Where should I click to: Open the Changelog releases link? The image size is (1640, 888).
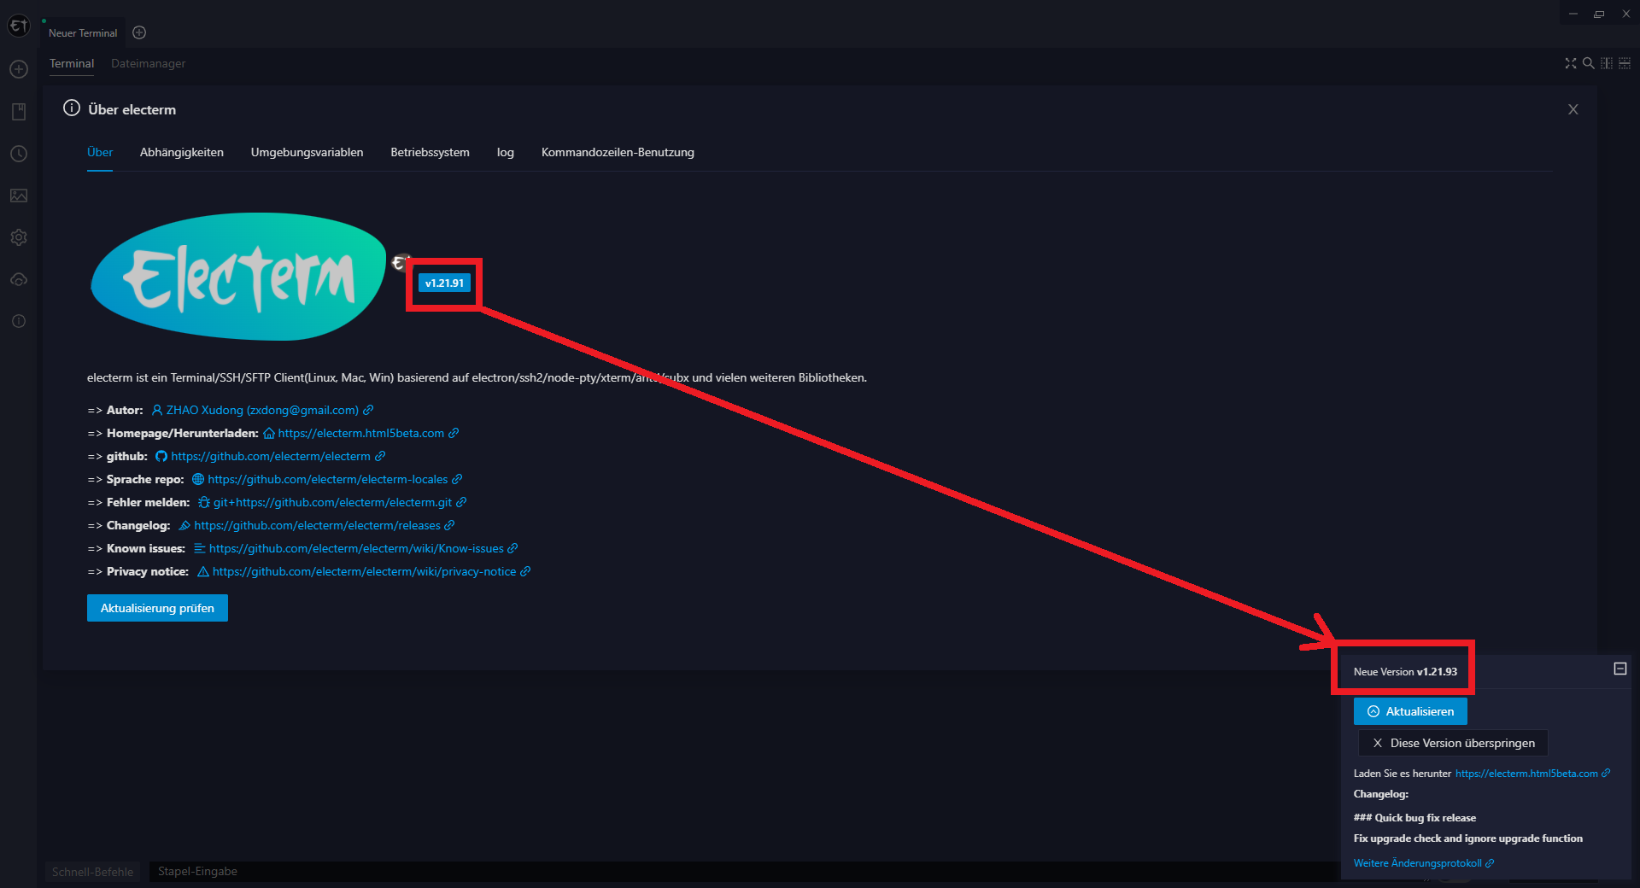[317, 525]
